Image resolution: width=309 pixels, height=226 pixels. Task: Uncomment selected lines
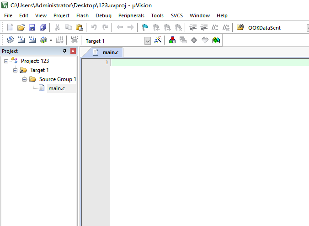226,27
